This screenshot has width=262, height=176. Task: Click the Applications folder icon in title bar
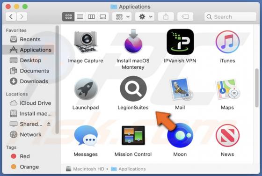114,7
